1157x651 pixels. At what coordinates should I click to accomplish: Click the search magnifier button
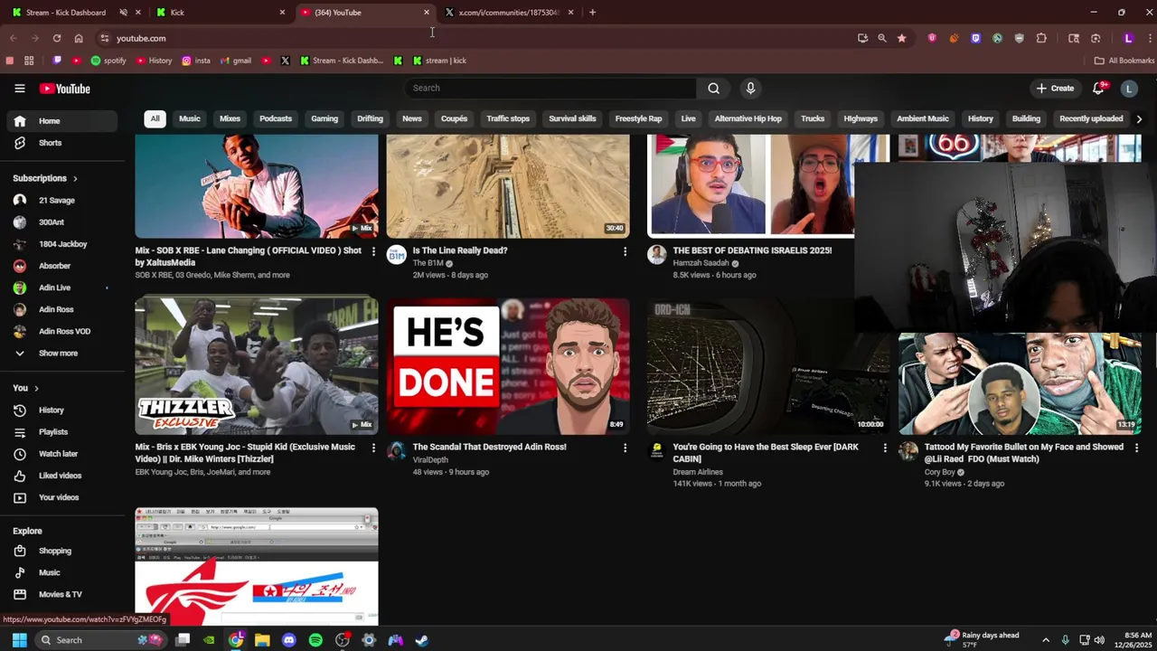click(x=713, y=88)
